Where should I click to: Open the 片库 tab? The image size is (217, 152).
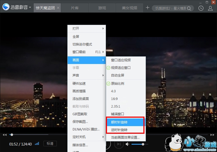tap(75, 8)
